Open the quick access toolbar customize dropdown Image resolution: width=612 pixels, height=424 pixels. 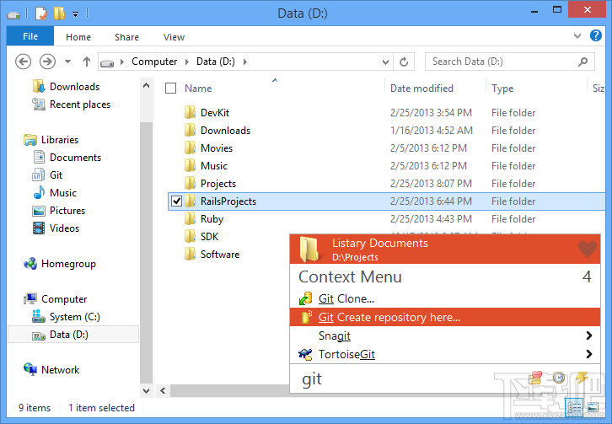coord(75,14)
